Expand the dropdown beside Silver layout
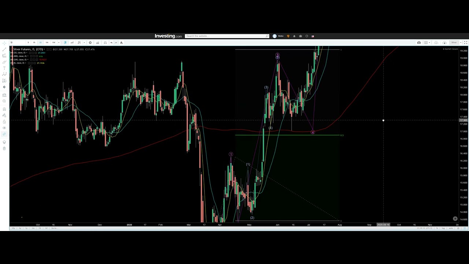The height and width of the screenshot is (264, 469). pos(461,43)
